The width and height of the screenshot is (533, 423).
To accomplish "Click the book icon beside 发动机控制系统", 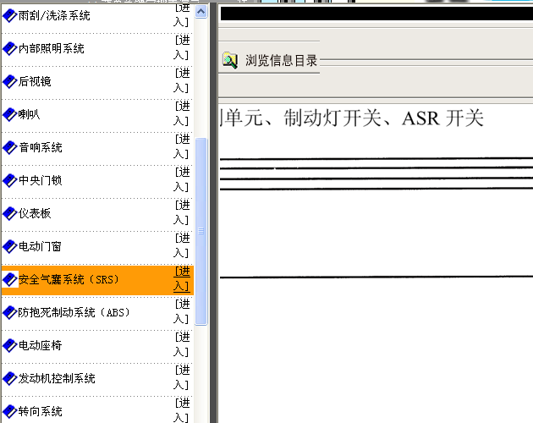I will pyautogui.click(x=9, y=378).
